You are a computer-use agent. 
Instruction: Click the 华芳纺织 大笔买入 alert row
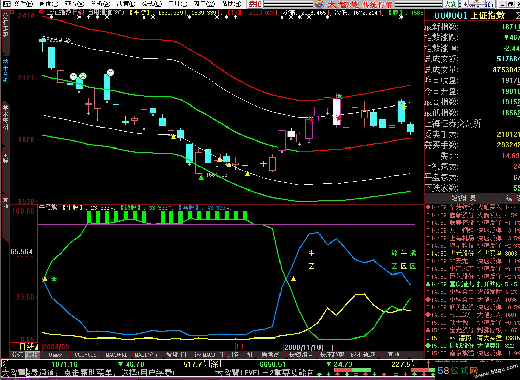coord(472,207)
